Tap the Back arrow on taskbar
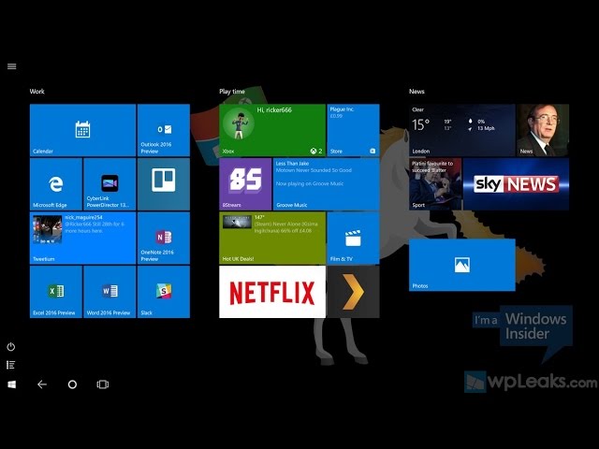This screenshot has width=599, height=449. coord(42,384)
